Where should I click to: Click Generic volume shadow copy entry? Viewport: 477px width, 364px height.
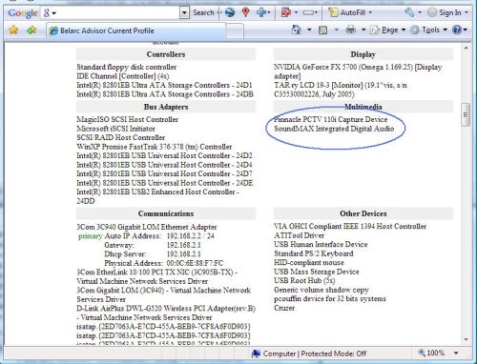pos(321,290)
